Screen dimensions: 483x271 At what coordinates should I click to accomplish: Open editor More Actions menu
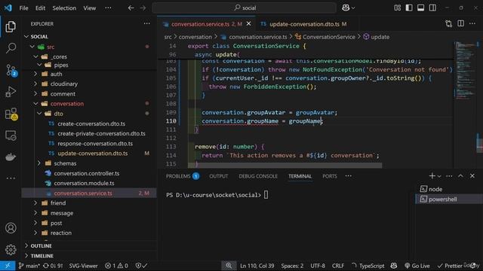(472, 23)
